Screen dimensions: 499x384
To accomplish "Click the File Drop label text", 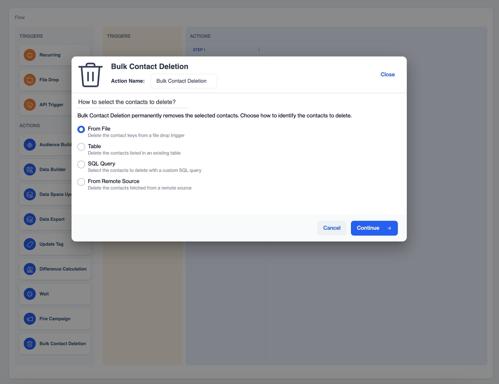I will point(49,80).
